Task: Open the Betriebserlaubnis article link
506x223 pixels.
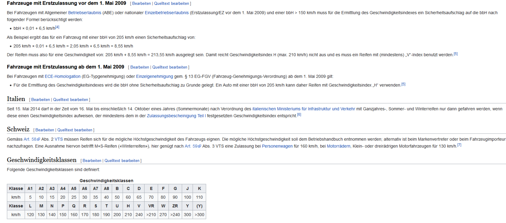Action: [x=84, y=13]
